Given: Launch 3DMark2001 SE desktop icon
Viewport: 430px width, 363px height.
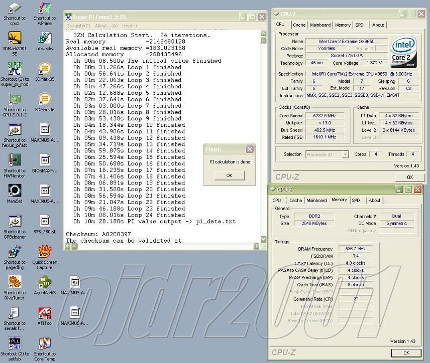Looking at the screenshot, I should (14, 44).
